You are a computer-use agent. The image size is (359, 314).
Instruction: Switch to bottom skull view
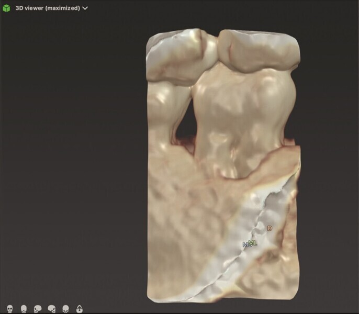tap(80, 309)
